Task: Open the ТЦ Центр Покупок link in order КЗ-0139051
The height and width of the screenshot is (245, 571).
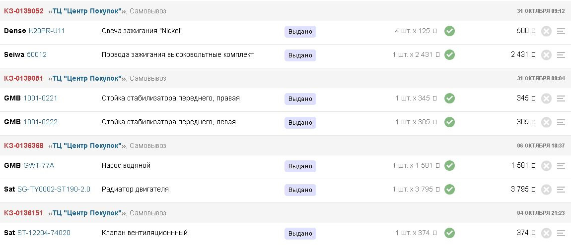Action: 87,78
